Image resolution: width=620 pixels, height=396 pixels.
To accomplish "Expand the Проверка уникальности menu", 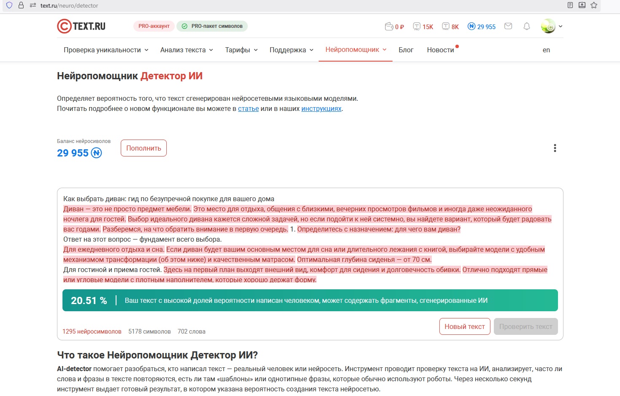I will tap(106, 50).
